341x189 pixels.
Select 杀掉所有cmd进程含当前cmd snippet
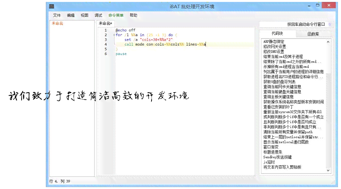(x=286, y=67)
